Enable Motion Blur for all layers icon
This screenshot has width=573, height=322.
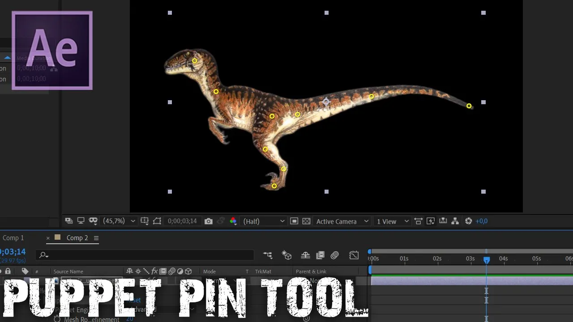click(334, 255)
